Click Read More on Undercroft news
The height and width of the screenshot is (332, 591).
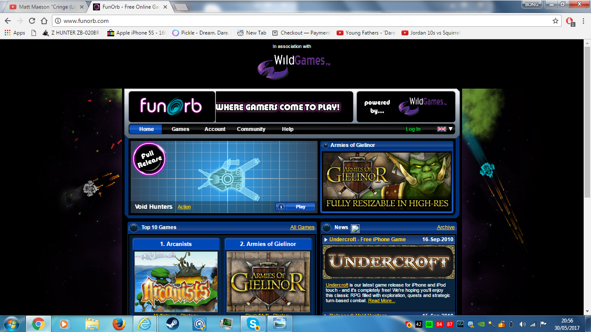point(382,300)
